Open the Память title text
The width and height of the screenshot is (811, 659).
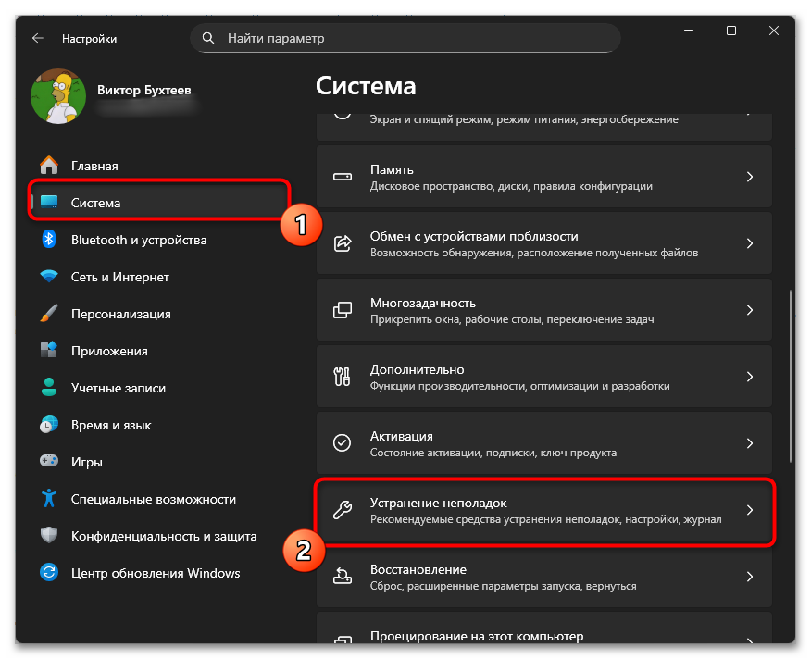tap(392, 169)
